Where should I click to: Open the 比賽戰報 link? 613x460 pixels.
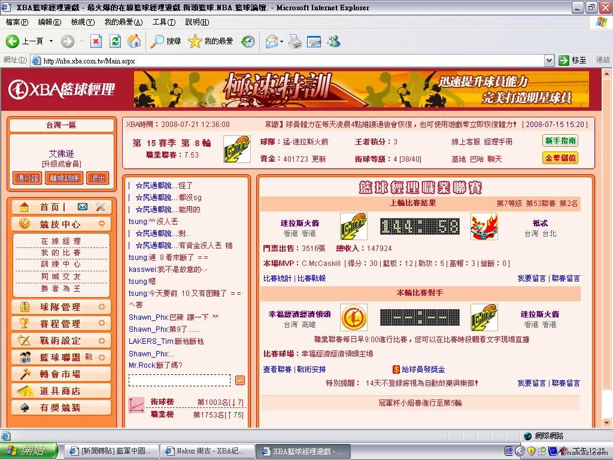pos(311,279)
